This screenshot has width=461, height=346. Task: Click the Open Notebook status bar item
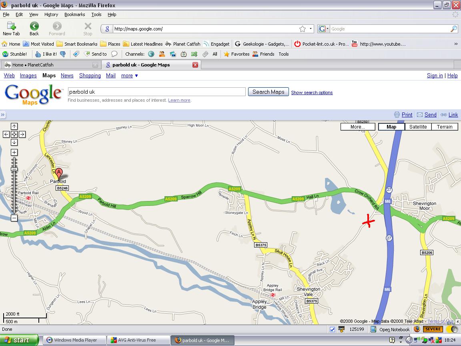pos(390,329)
